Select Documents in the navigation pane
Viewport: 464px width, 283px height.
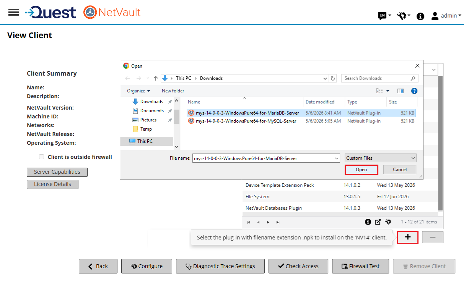(152, 111)
